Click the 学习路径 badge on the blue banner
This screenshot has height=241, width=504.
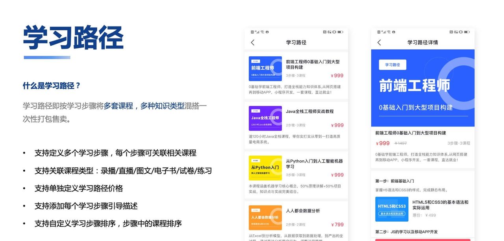pyautogui.click(x=393, y=65)
